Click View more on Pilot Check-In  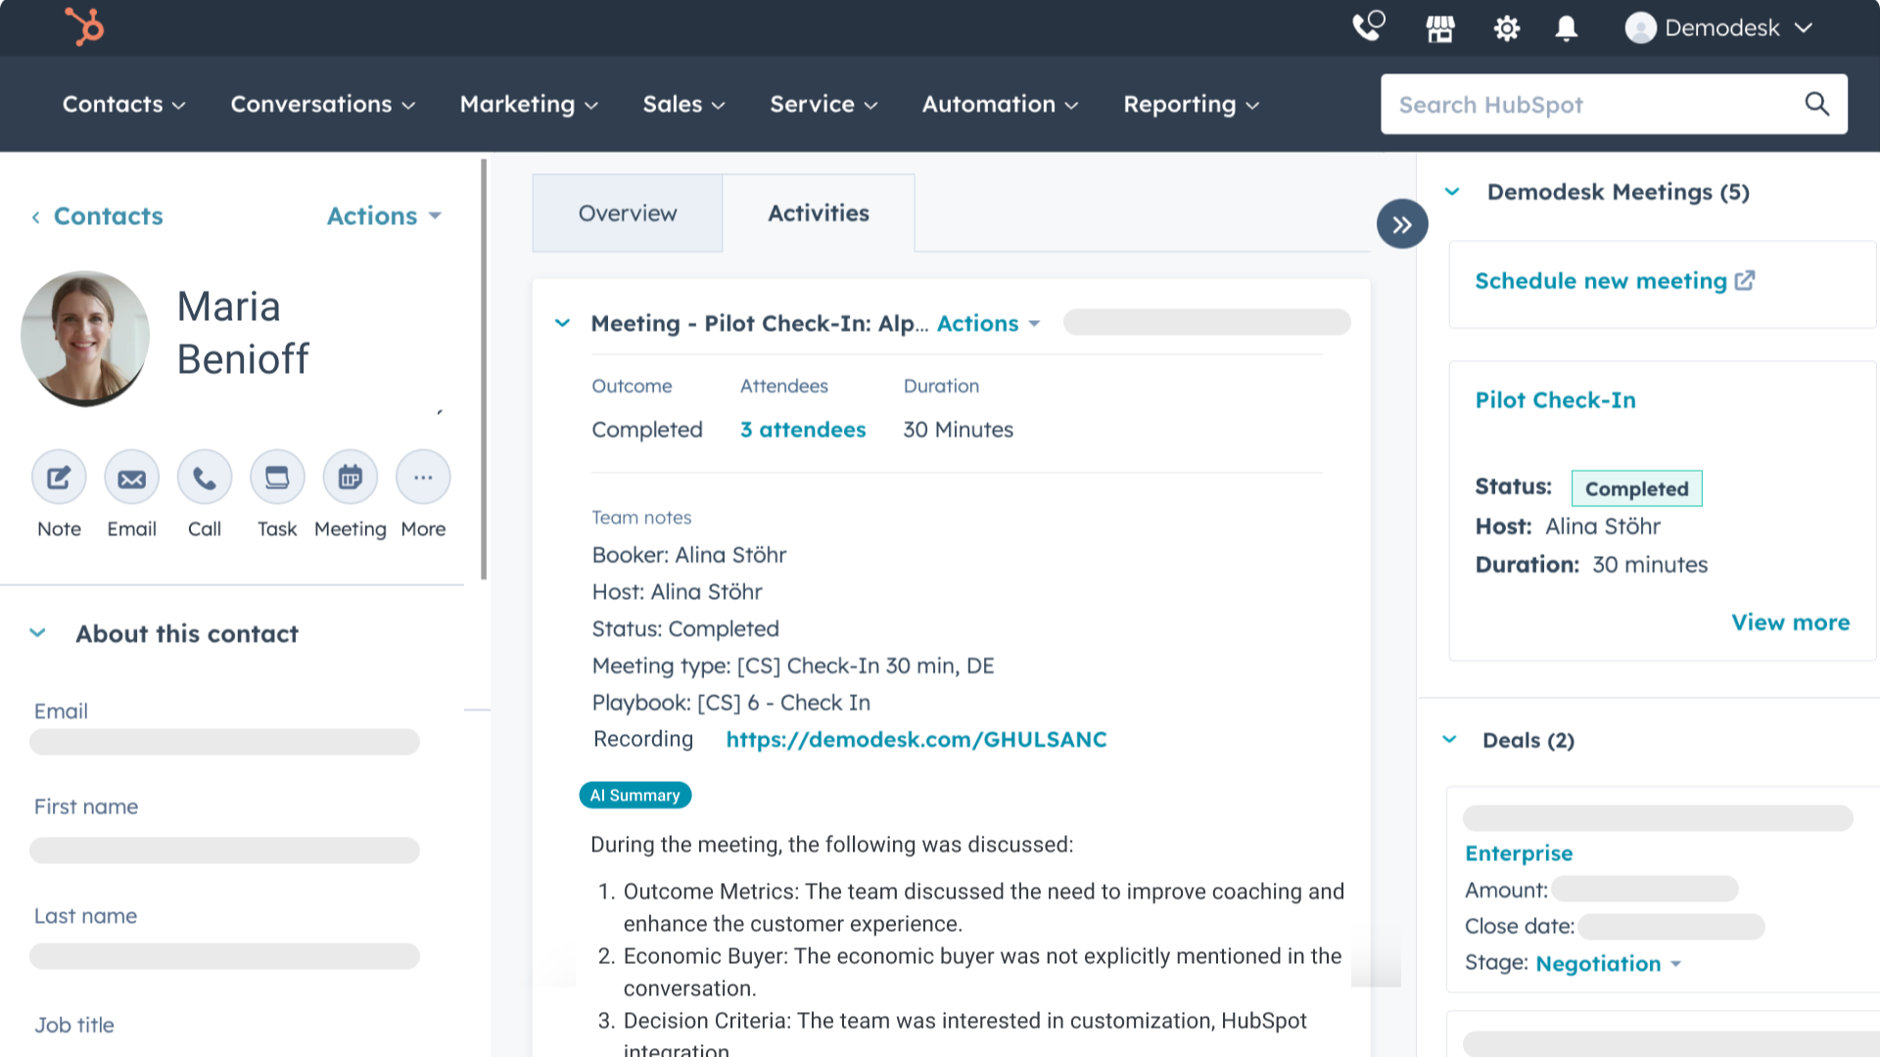[x=1790, y=622]
